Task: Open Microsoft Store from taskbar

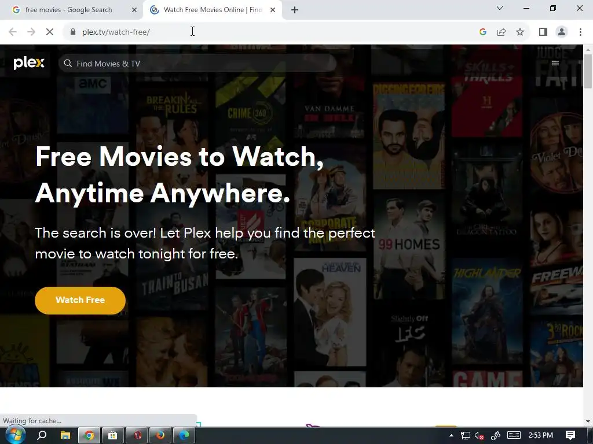Action: click(113, 435)
